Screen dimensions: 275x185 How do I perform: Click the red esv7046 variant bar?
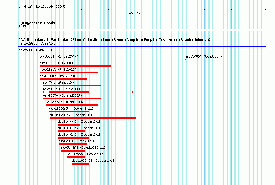(72, 86)
